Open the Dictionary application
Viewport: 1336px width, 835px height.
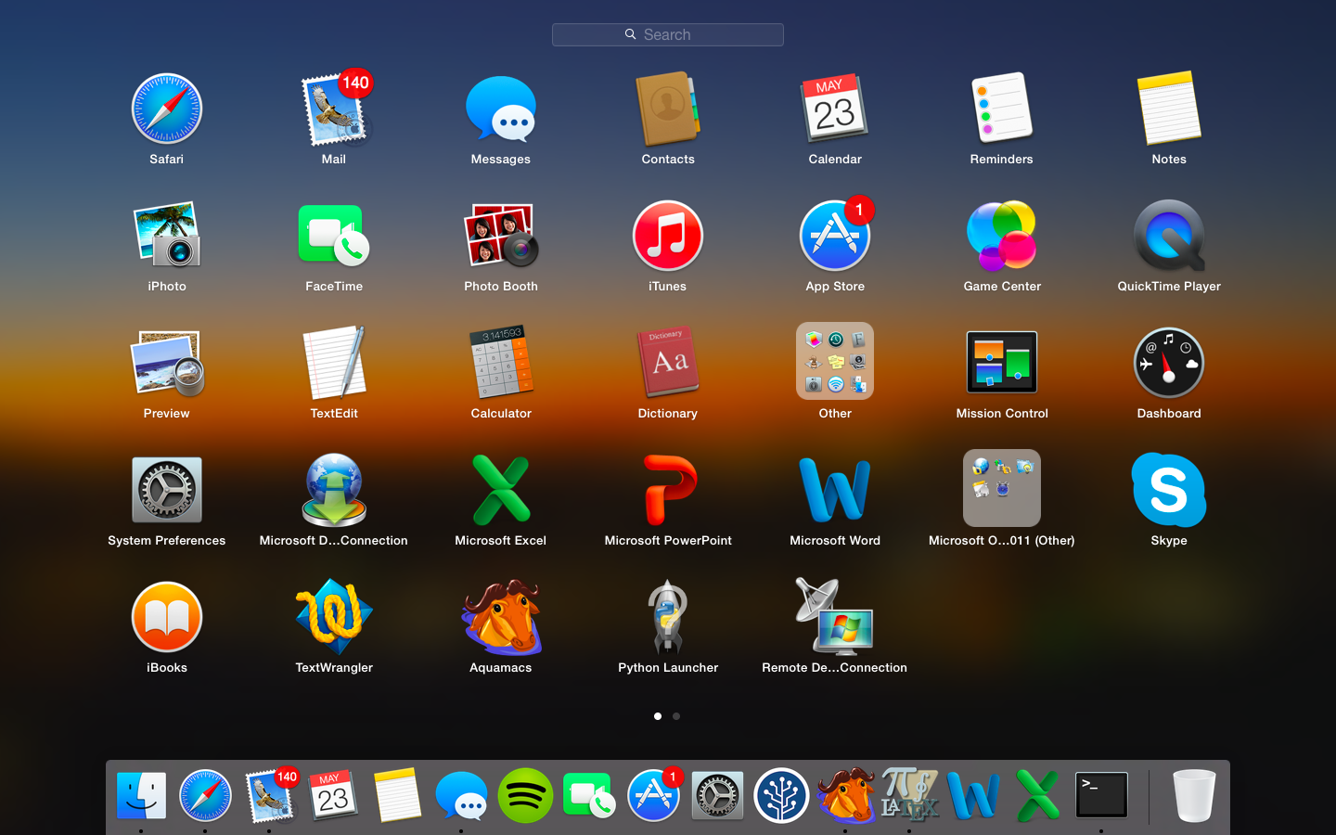click(668, 364)
